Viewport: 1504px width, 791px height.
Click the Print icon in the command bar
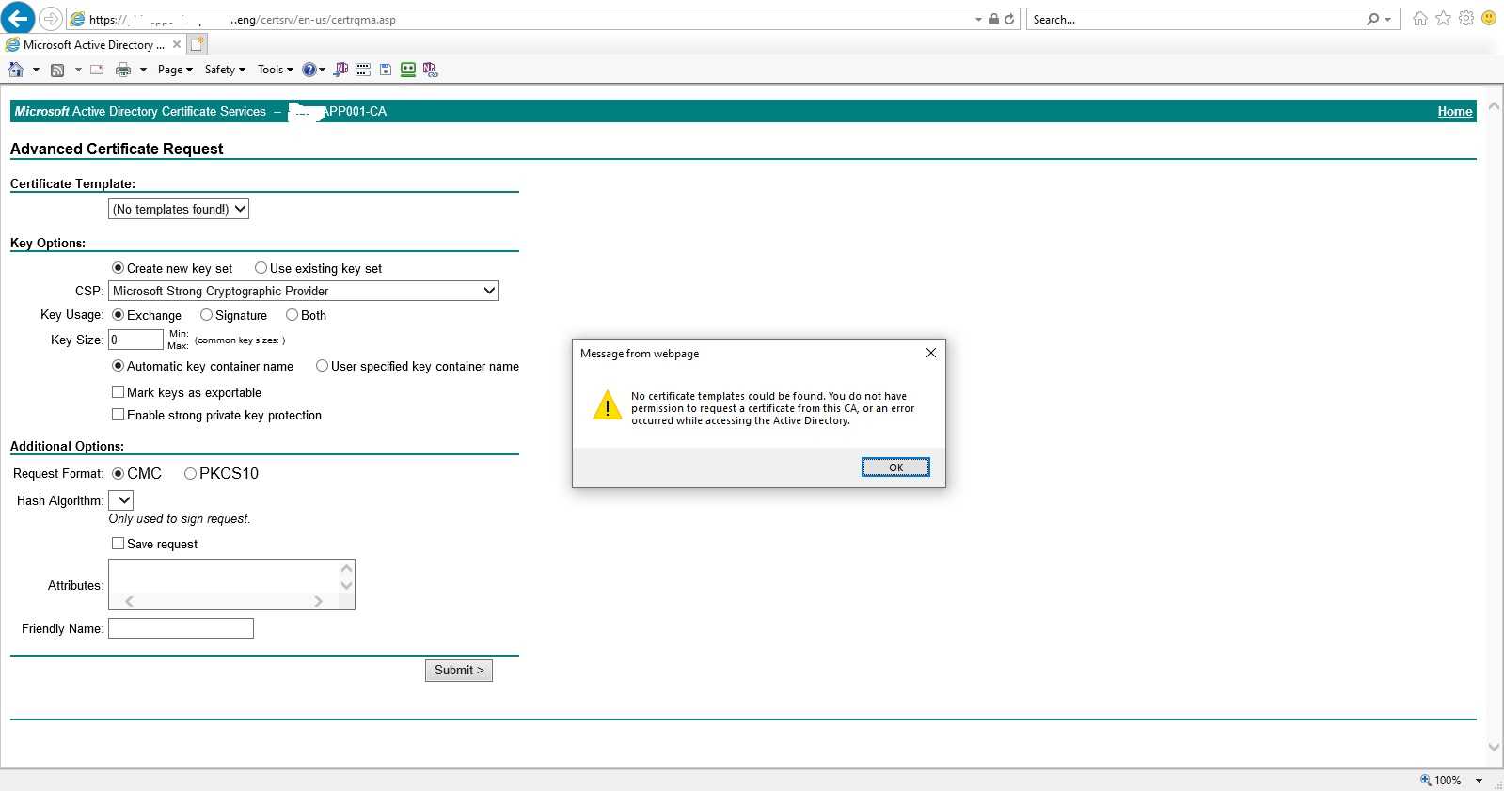(123, 70)
